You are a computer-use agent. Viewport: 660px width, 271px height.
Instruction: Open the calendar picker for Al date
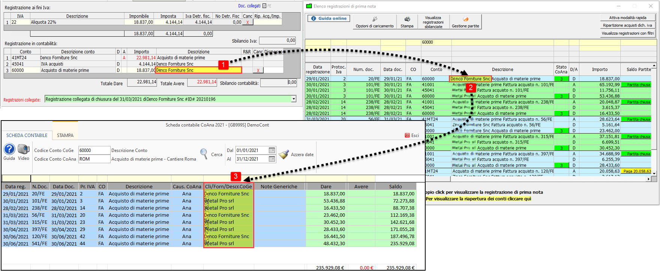(272, 159)
